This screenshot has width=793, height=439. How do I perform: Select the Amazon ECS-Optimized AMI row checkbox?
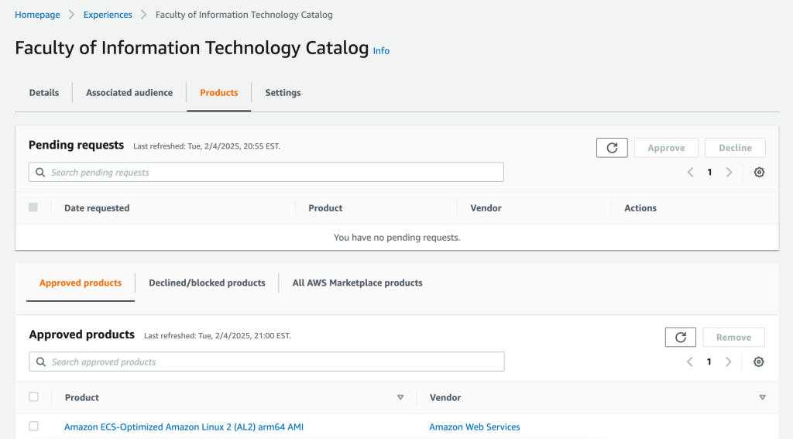click(x=33, y=427)
